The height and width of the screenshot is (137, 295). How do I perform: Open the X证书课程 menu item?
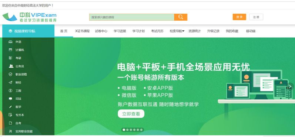(83, 31)
